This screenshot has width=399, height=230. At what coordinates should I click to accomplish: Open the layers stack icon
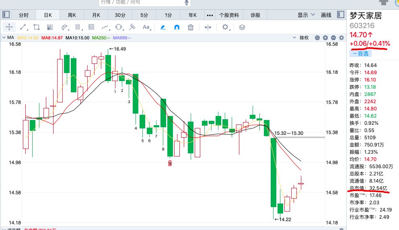(x=242, y=27)
